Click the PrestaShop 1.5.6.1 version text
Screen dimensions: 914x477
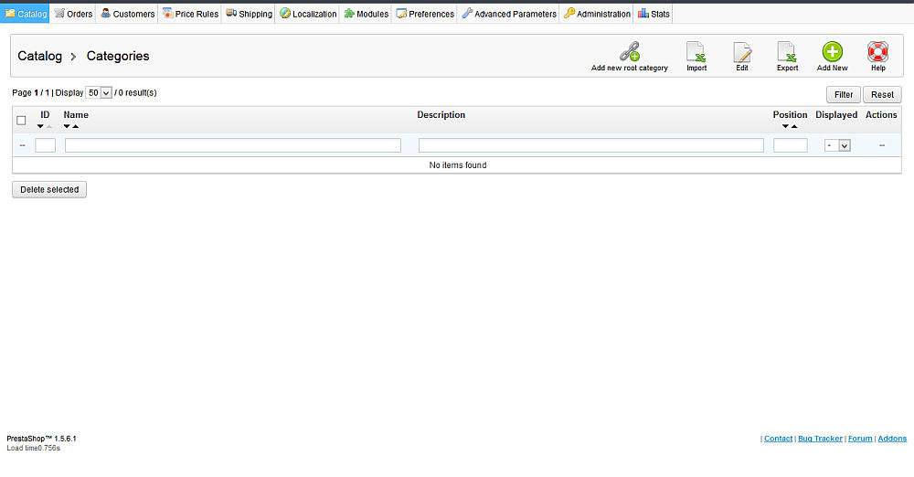[41, 439]
